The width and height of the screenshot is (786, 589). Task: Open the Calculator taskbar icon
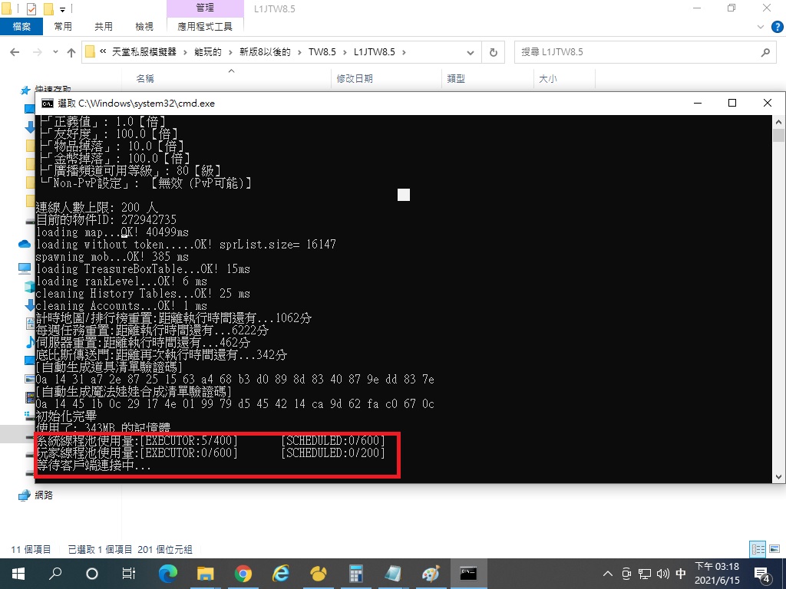tap(356, 574)
